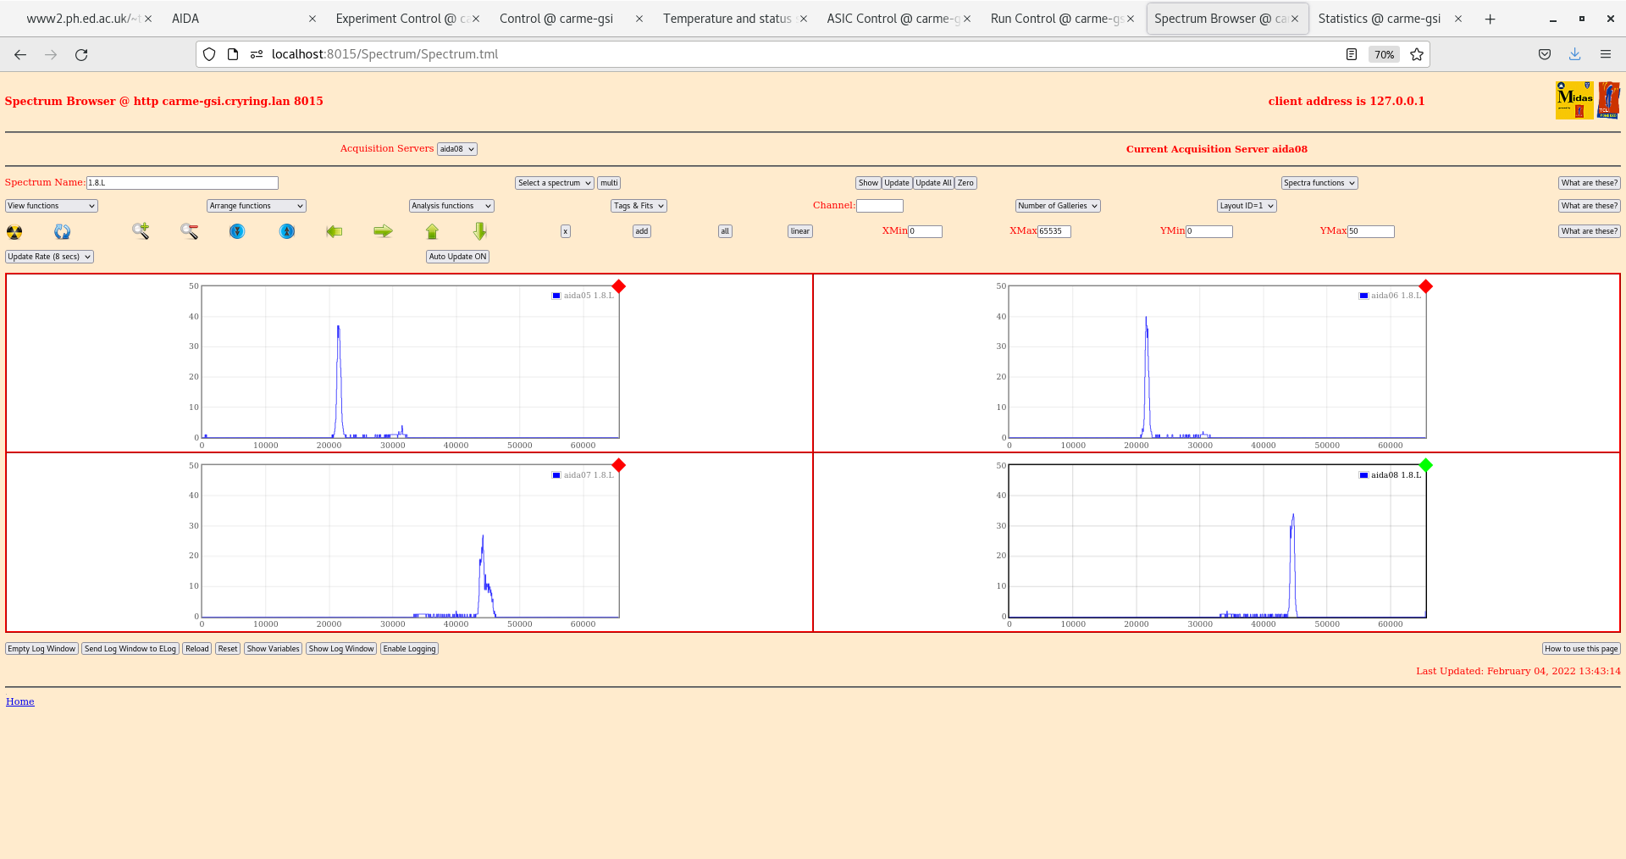Toggle reader view icon in address bar
This screenshot has width=1626, height=859.
click(1352, 54)
